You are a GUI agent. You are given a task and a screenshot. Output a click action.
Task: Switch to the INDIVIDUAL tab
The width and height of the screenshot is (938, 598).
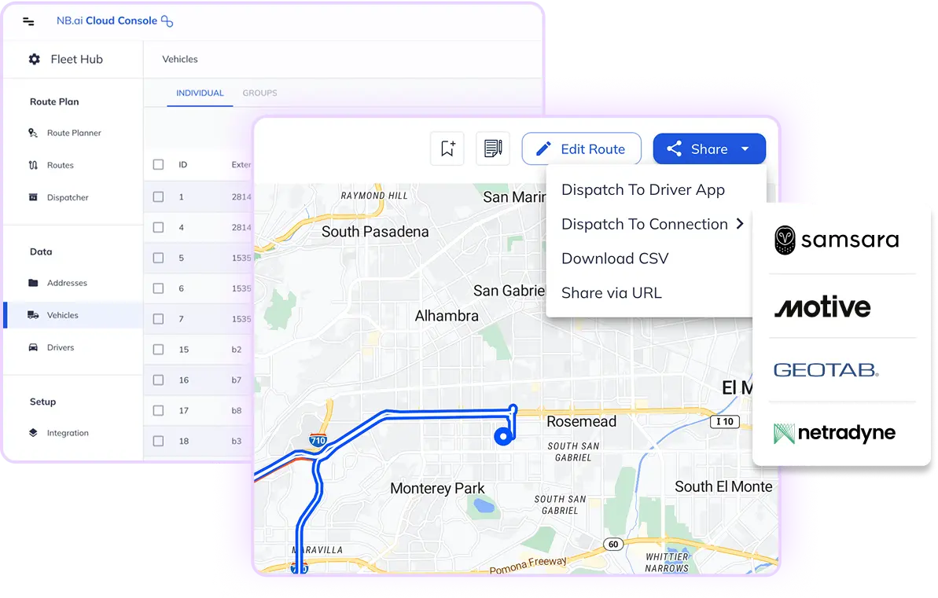coord(200,94)
